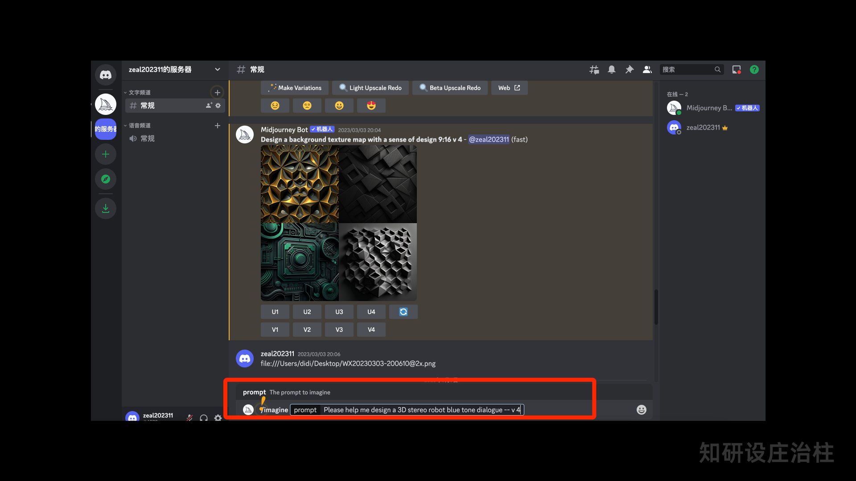Click the notification bell icon

pos(612,69)
